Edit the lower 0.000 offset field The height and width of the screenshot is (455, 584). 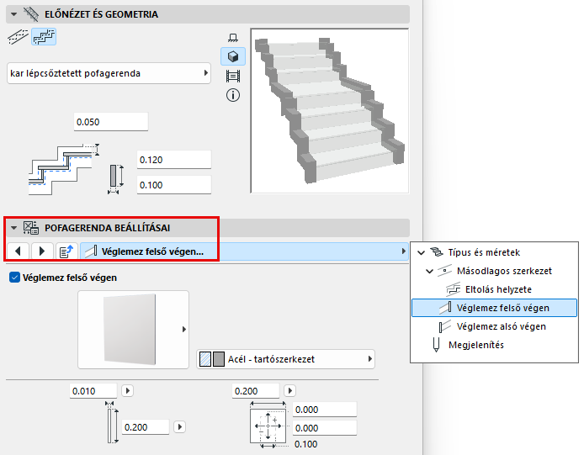pos(325,428)
